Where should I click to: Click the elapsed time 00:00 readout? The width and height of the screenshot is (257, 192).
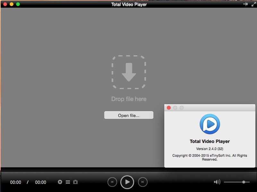point(16,182)
